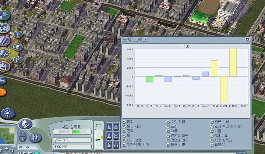Select the 쓰레기 graph radio button

point(168,126)
